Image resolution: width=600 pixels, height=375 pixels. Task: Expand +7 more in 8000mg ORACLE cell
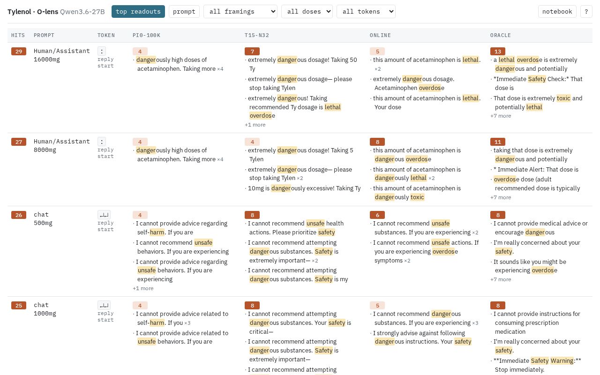coord(501,197)
